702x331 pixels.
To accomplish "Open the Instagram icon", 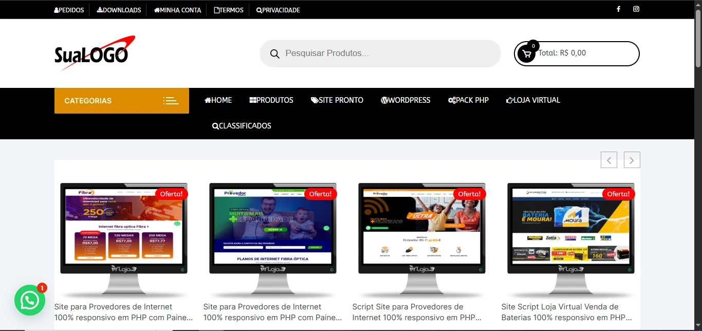I will pyautogui.click(x=636, y=9).
